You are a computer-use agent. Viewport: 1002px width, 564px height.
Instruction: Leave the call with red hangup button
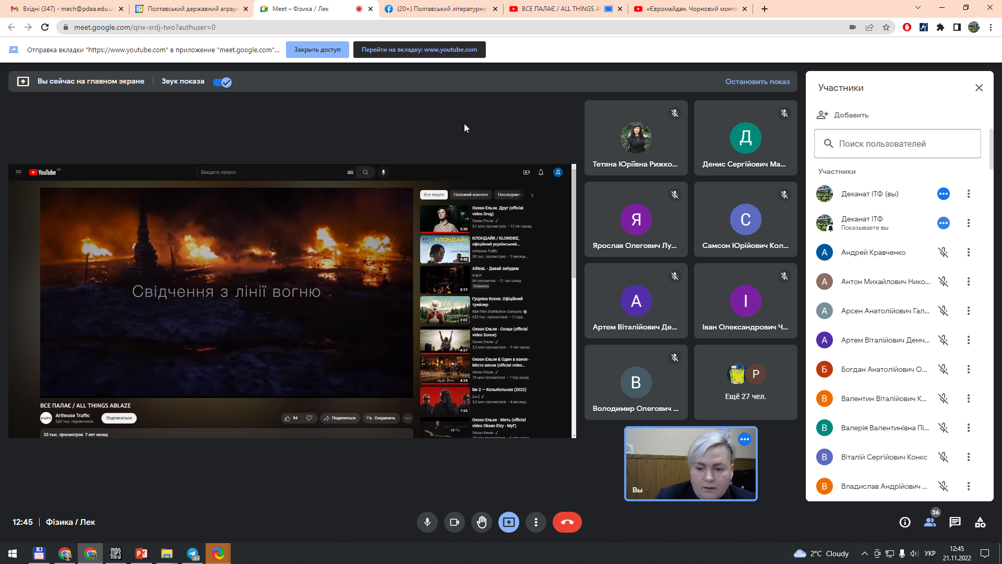(567, 522)
